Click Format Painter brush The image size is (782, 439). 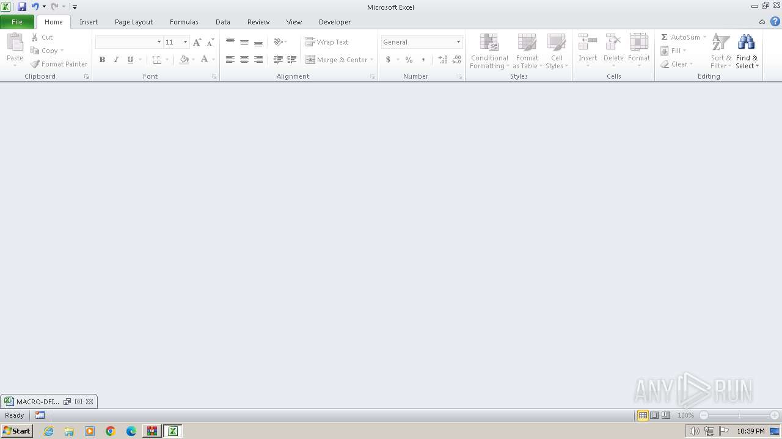point(59,64)
